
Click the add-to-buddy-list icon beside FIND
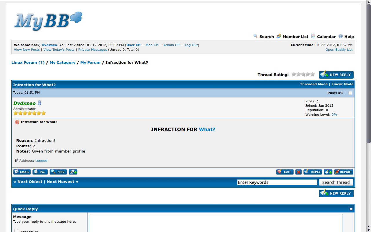(x=73, y=172)
